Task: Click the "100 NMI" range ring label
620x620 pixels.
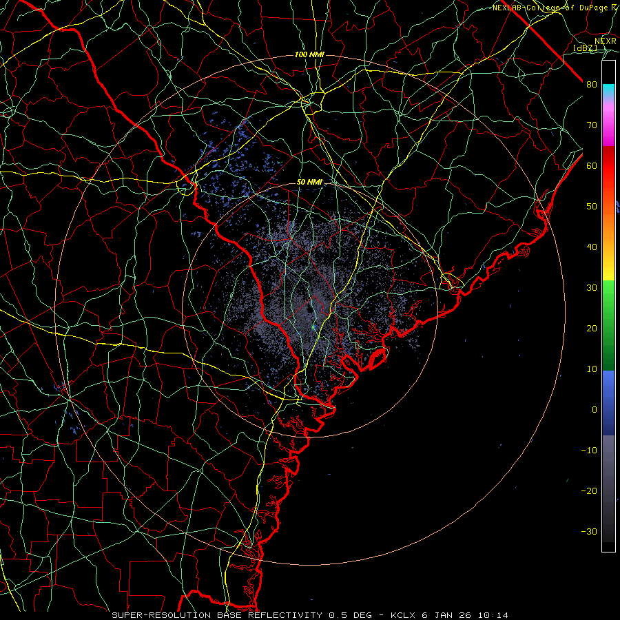Action: pyautogui.click(x=309, y=54)
